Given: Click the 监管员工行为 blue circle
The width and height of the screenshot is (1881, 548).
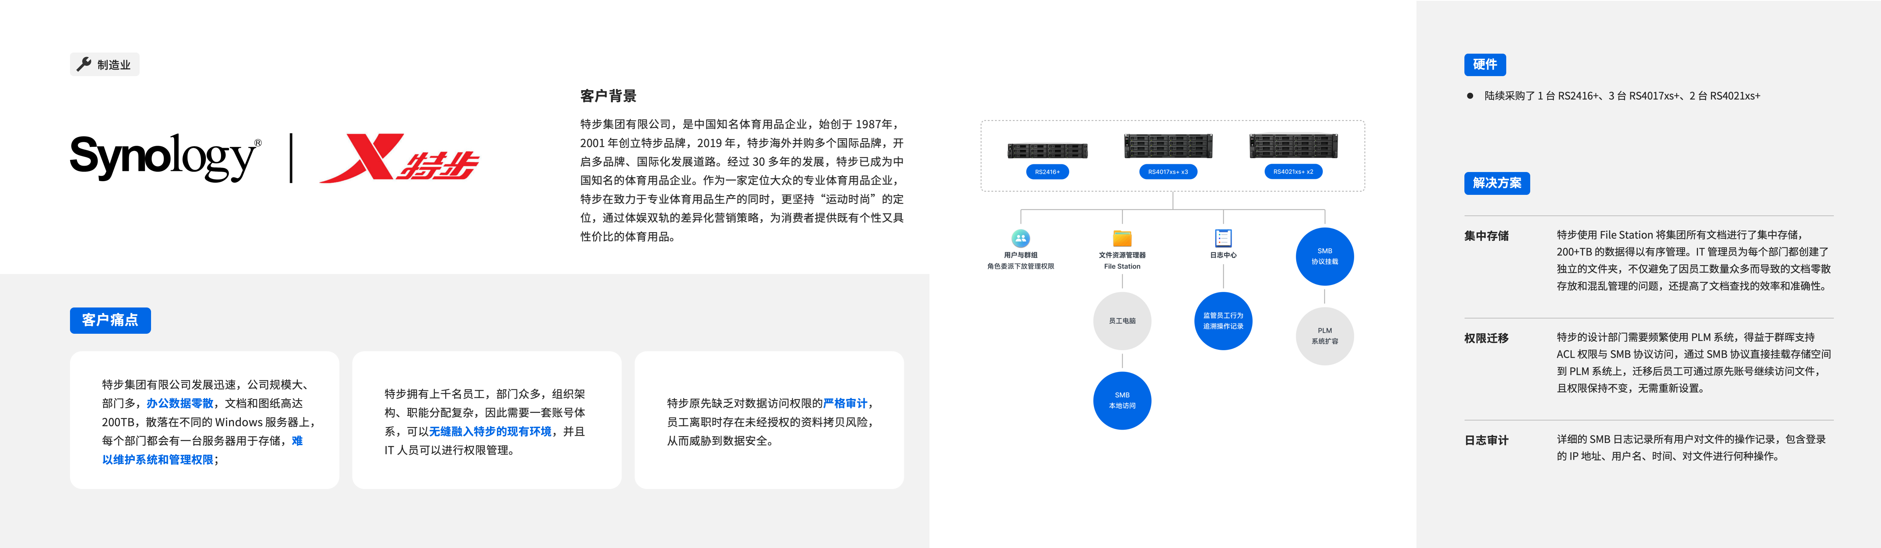Looking at the screenshot, I should pos(1223,321).
